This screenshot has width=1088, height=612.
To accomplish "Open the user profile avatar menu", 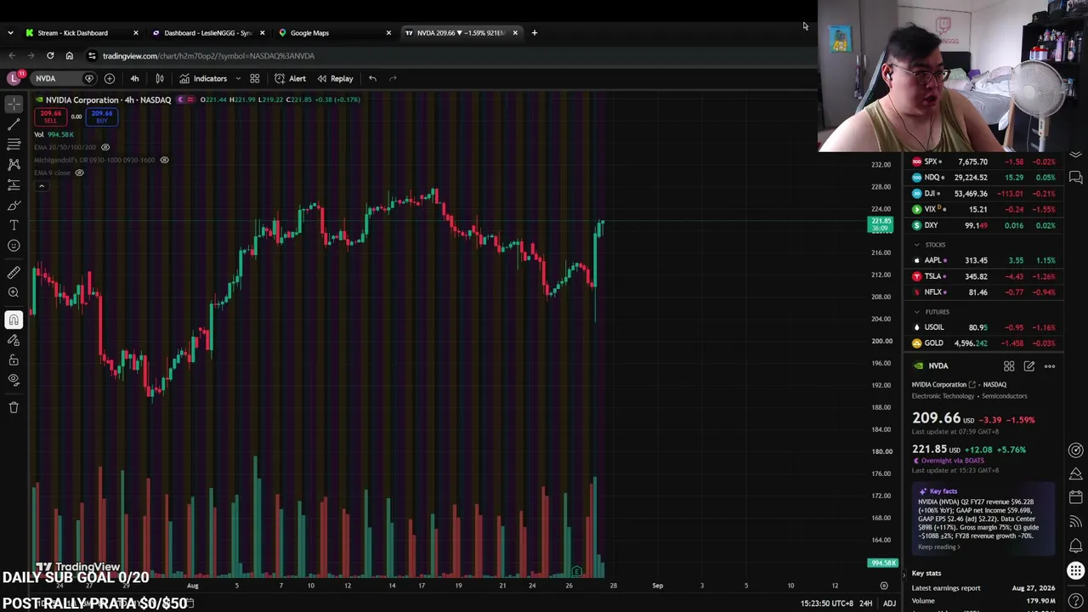I will (x=14, y=78).
